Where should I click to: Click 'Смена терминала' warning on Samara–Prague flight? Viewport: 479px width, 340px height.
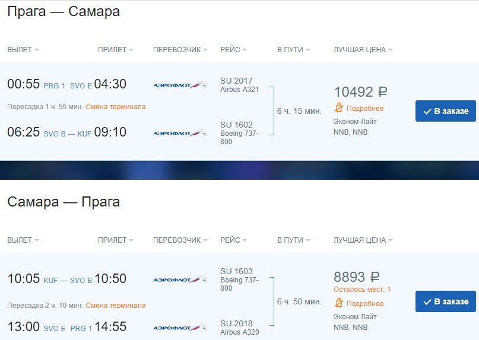click(115, 306)
